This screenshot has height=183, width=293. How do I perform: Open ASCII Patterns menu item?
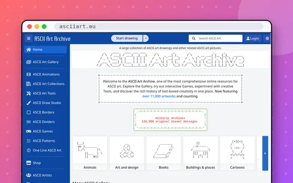(45, 141)
